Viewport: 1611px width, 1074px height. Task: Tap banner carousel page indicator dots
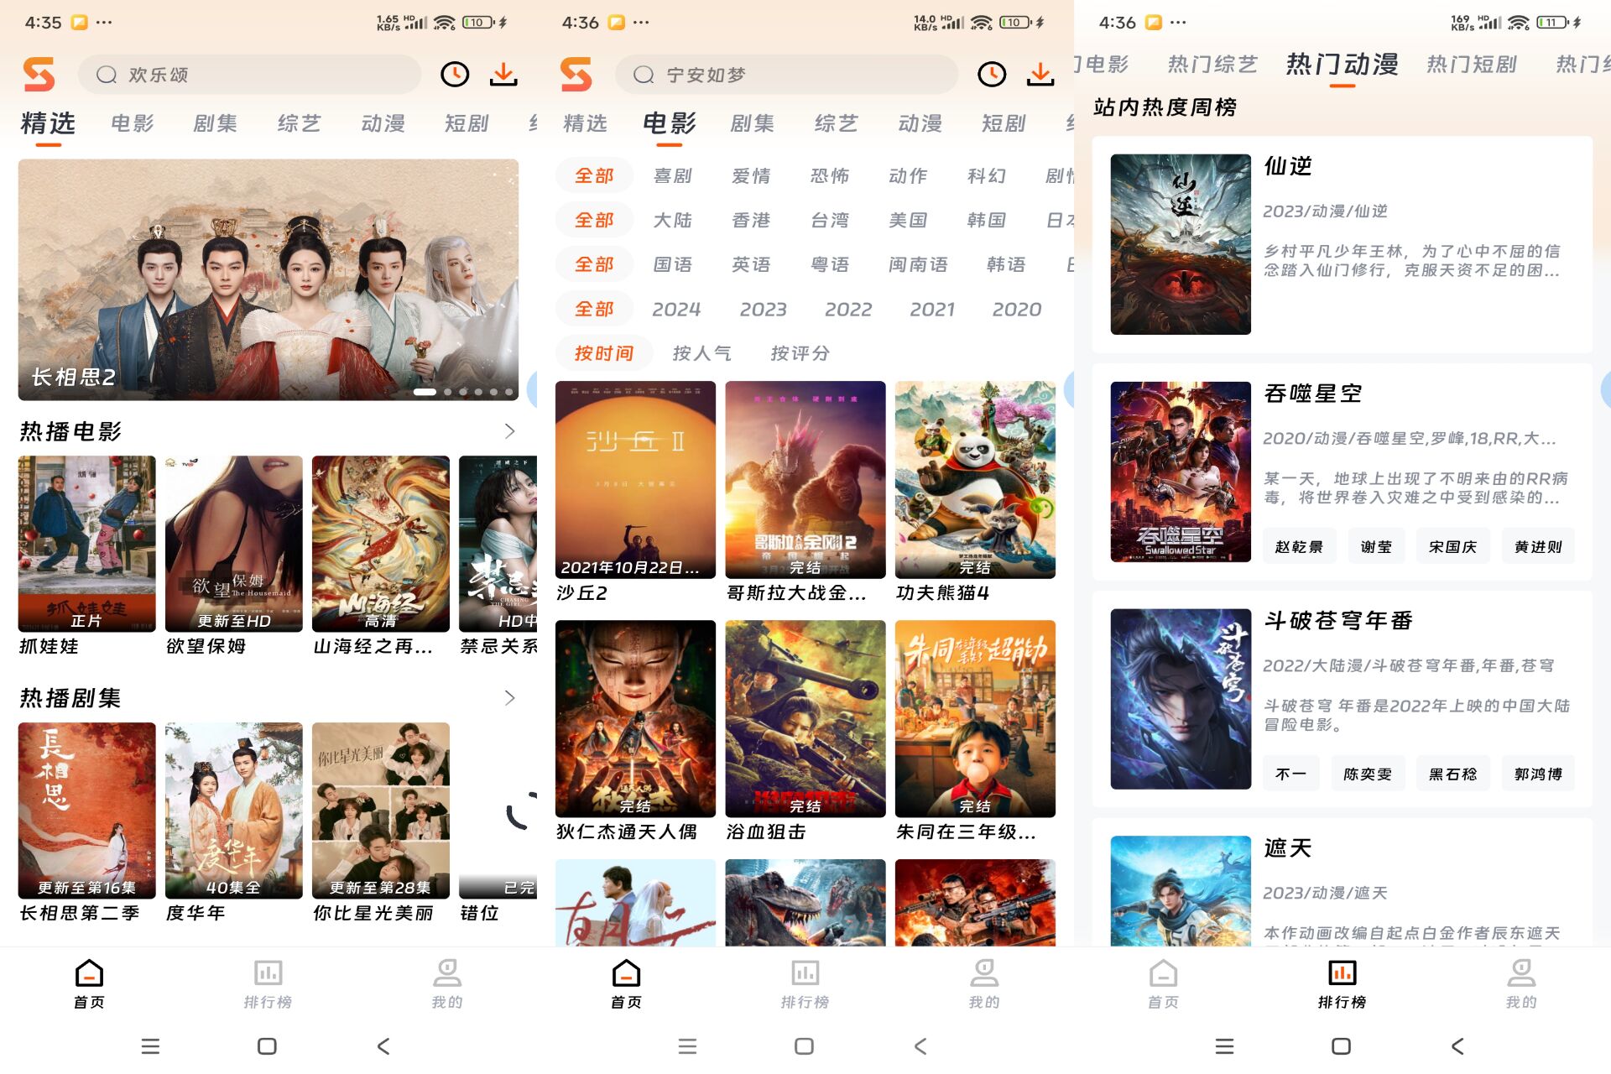(462, 392)
